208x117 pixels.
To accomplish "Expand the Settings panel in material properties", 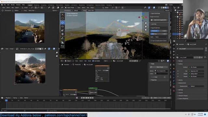I will coord(181,90).
